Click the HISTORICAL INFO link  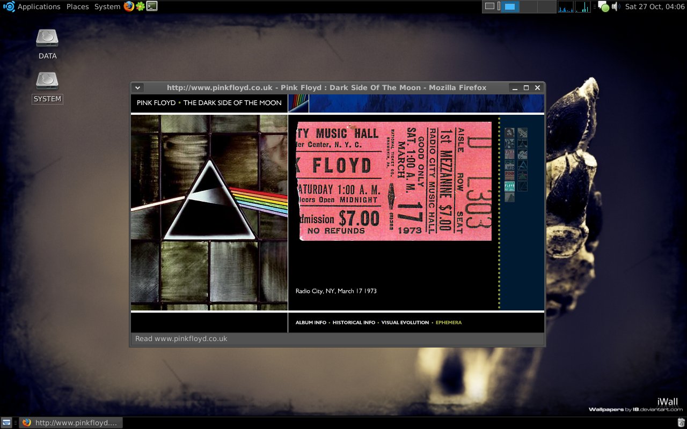[x=354, y=323]
